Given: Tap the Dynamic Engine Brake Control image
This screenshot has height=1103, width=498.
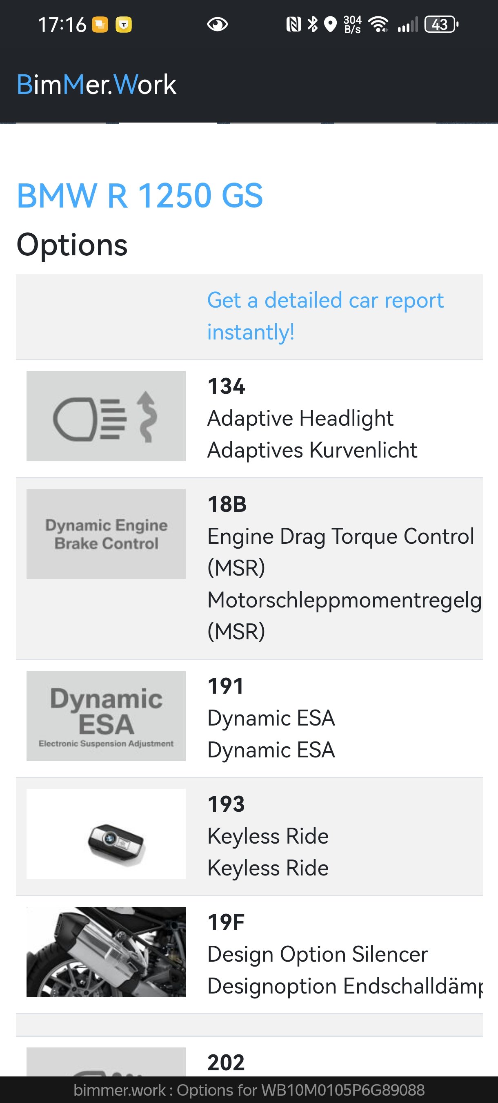Looking at the screenshot, I should [106, 534].
